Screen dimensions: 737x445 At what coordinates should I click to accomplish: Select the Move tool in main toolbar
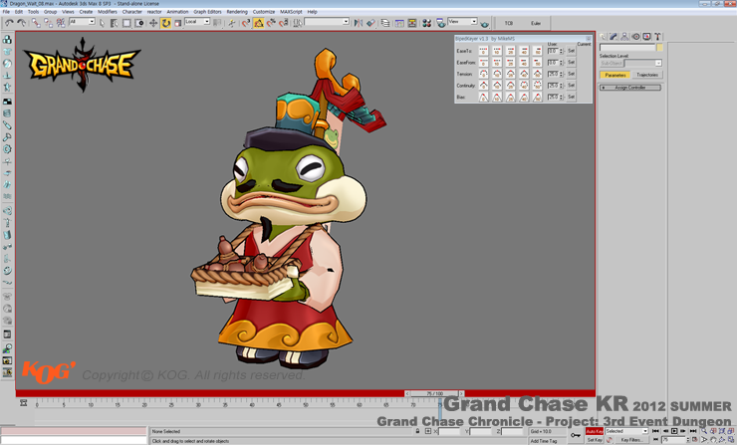(x=153, y=23)
